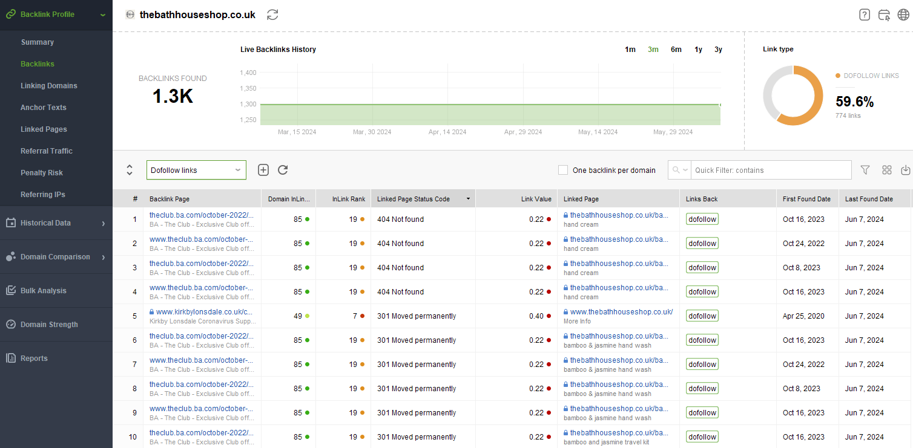Click the download export icon
The image size is (913, 448).
click(x=906, y=170)
